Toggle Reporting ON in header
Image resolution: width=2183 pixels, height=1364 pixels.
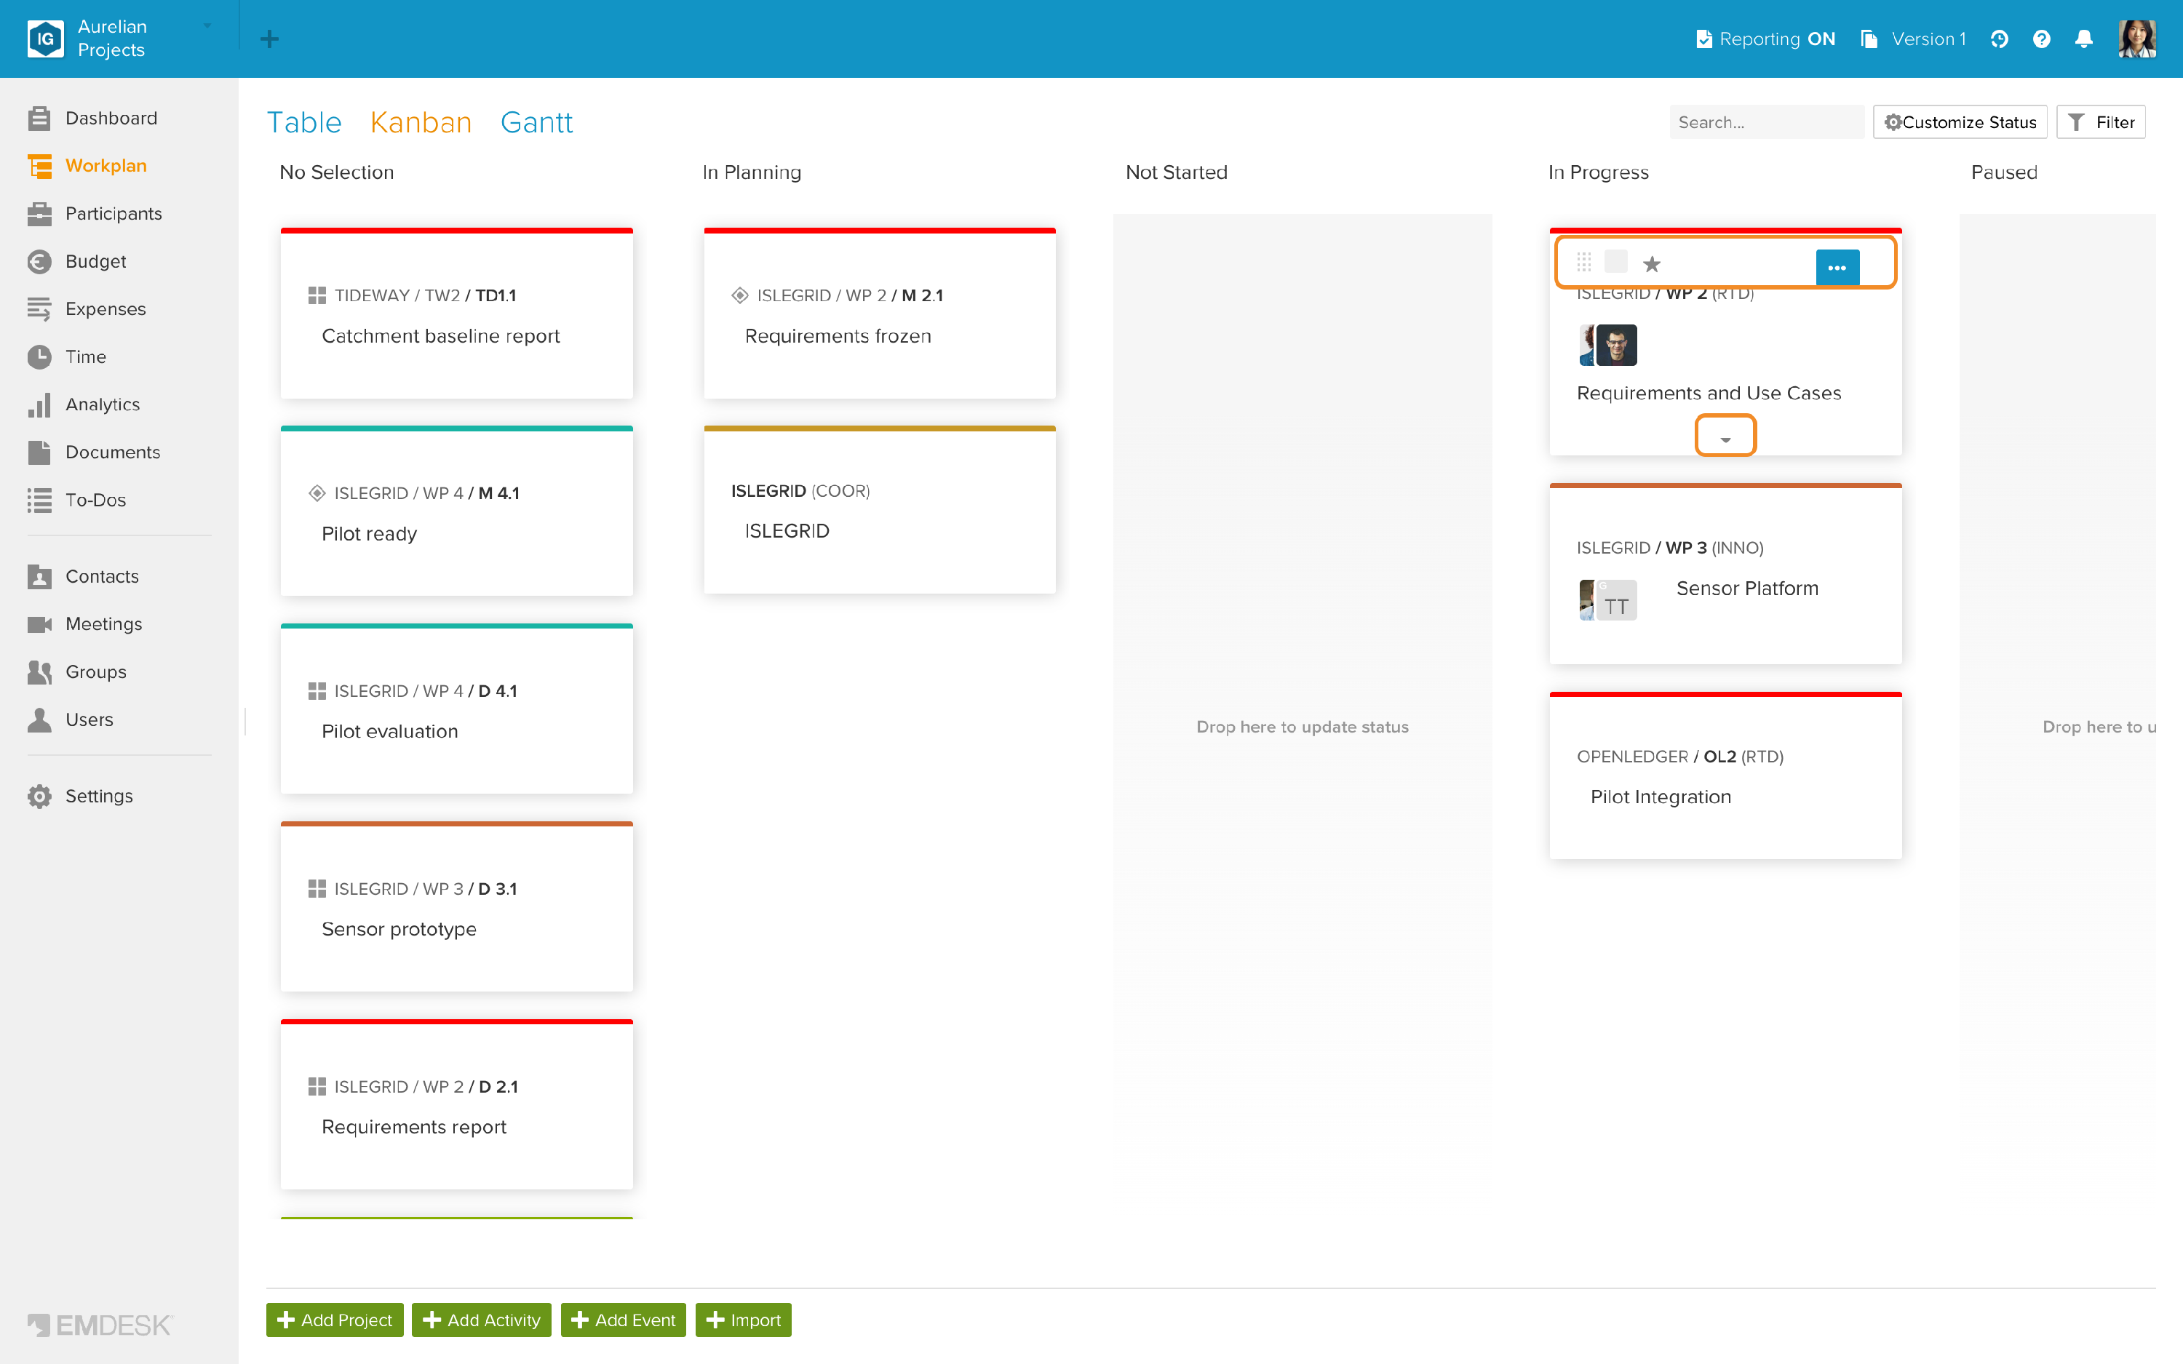[x=1765, y=39]
